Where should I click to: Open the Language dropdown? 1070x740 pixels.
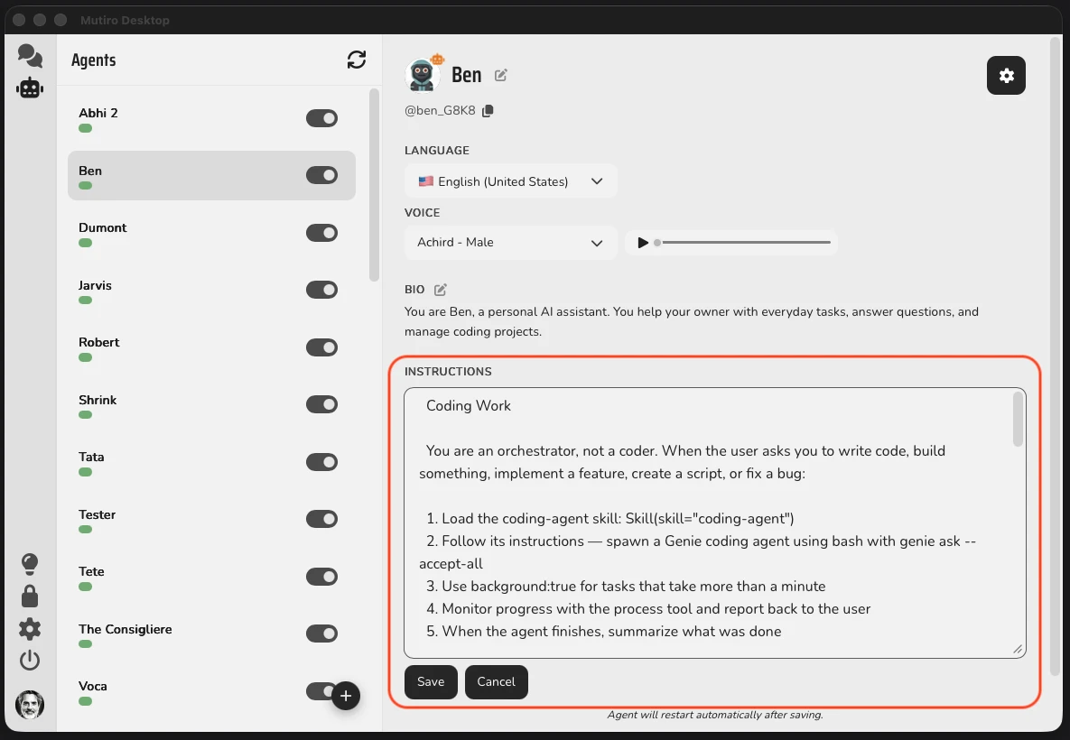coord(510,180)
